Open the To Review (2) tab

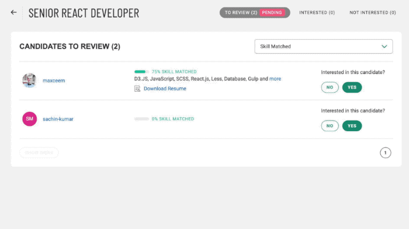(x=255, y=12)
